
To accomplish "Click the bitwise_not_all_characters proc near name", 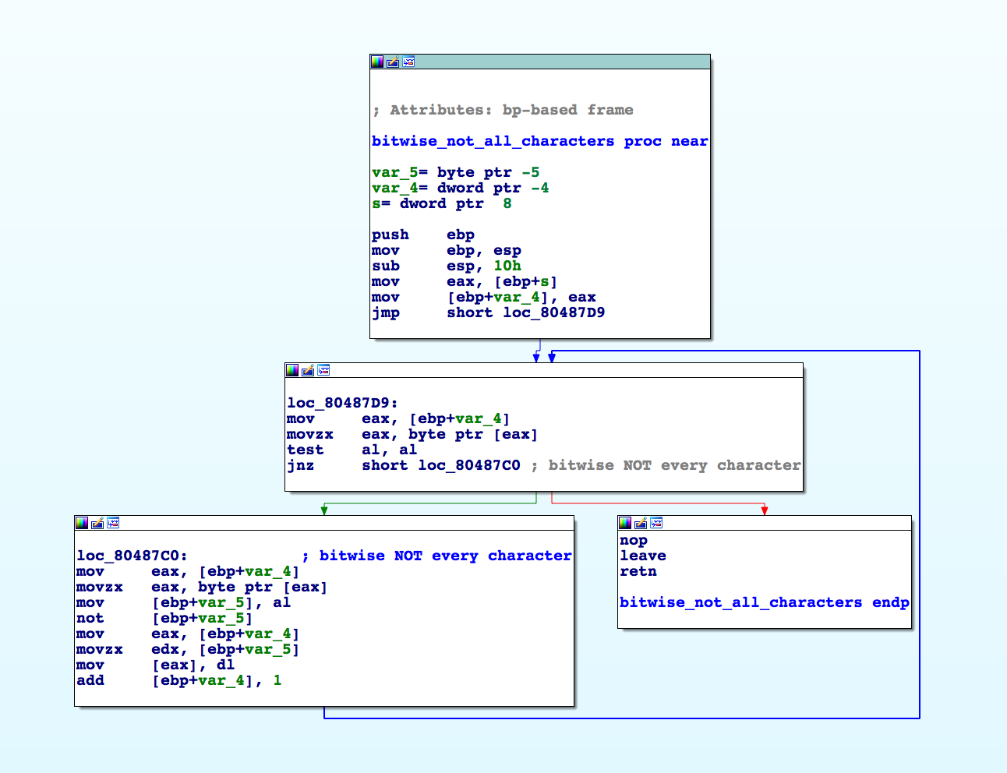I will [493, 141].
